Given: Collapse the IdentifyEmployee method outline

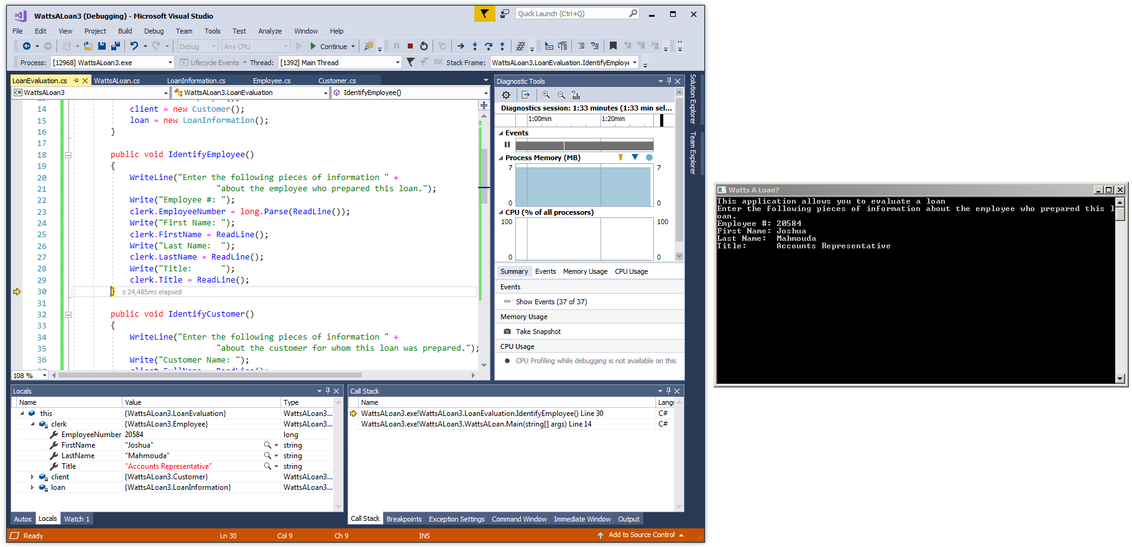Looking at the screenshot, I should pos(68,155).
